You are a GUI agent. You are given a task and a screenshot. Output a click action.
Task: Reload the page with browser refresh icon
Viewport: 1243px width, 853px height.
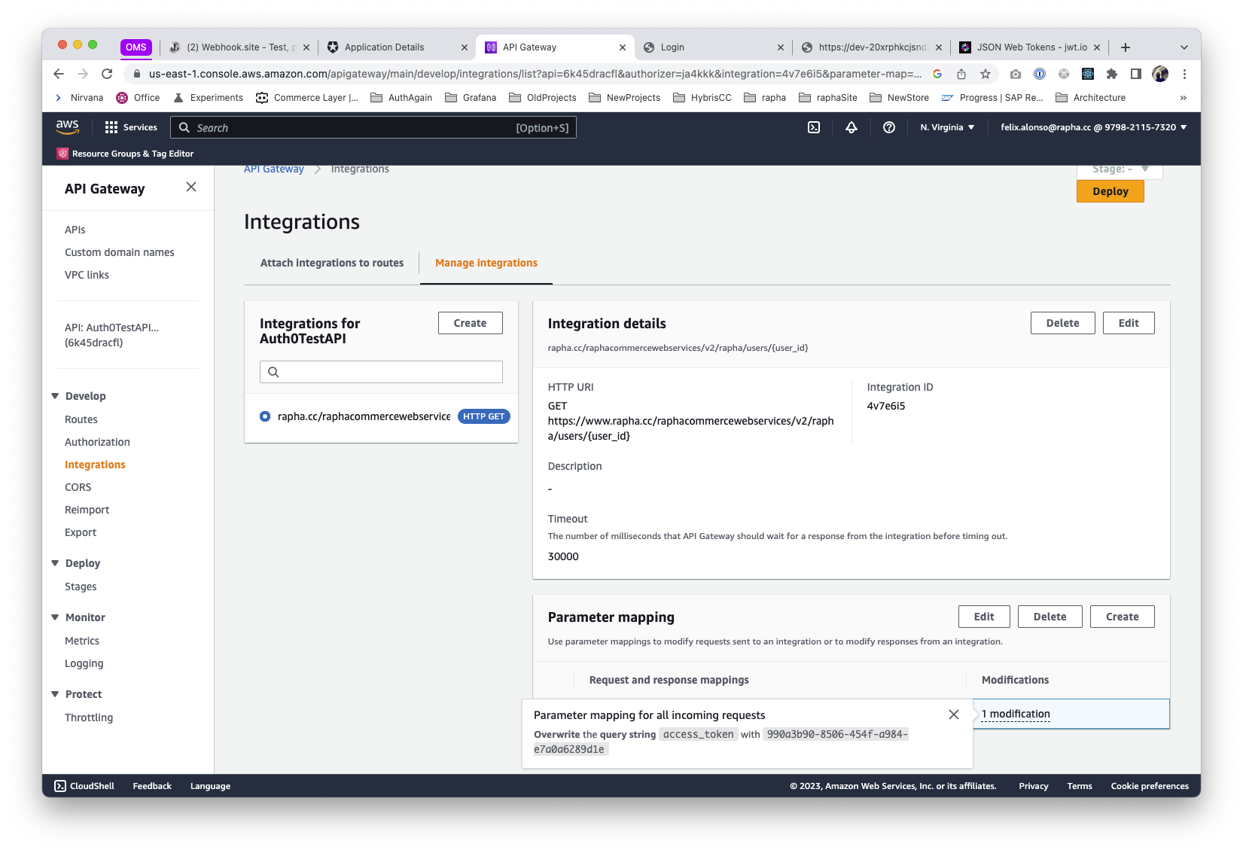(x=107, y=74)
